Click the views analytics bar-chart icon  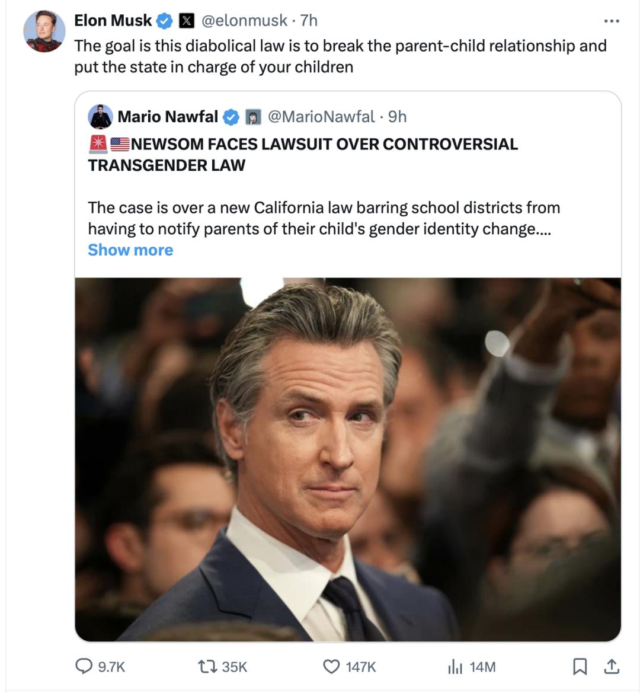[455, 666]
